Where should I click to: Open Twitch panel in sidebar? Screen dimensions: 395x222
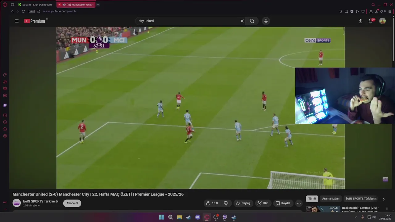click(x=5, y=105)
